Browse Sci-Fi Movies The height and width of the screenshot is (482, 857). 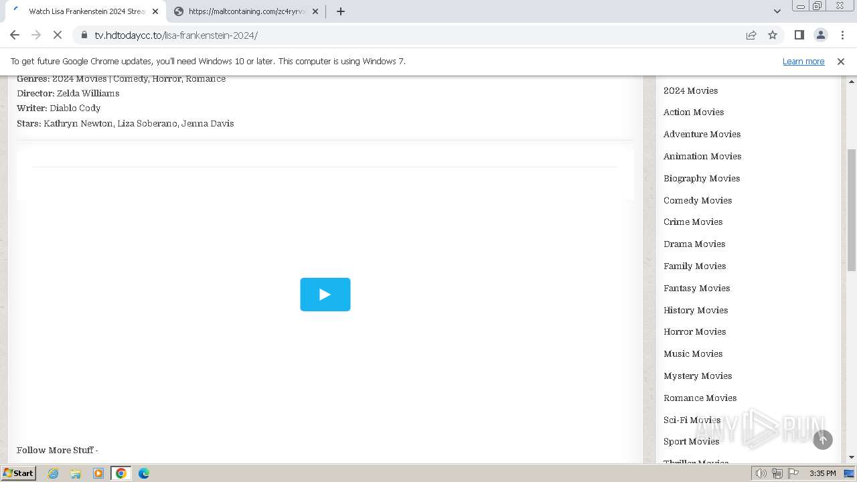tap(692, 420)
